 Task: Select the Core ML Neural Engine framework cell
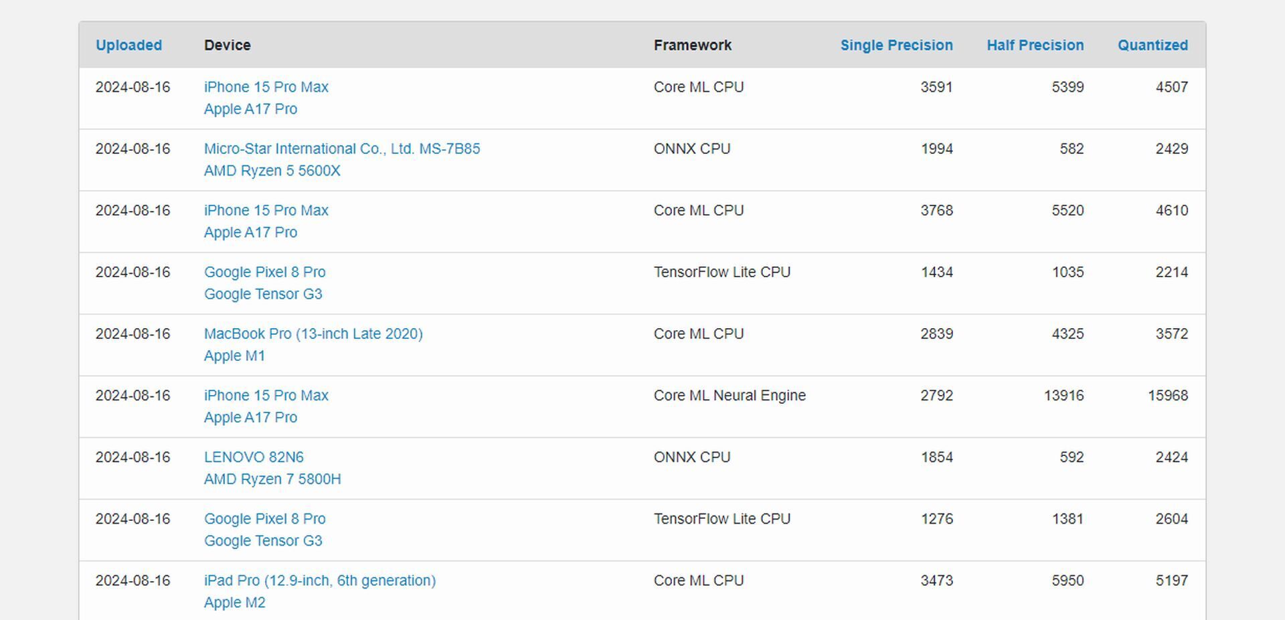pos(730,395)
